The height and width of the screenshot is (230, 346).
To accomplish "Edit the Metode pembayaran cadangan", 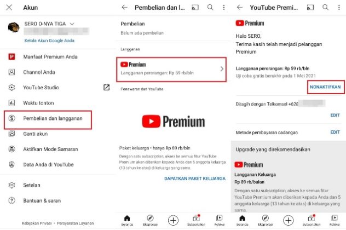I will tap(335, 132).
